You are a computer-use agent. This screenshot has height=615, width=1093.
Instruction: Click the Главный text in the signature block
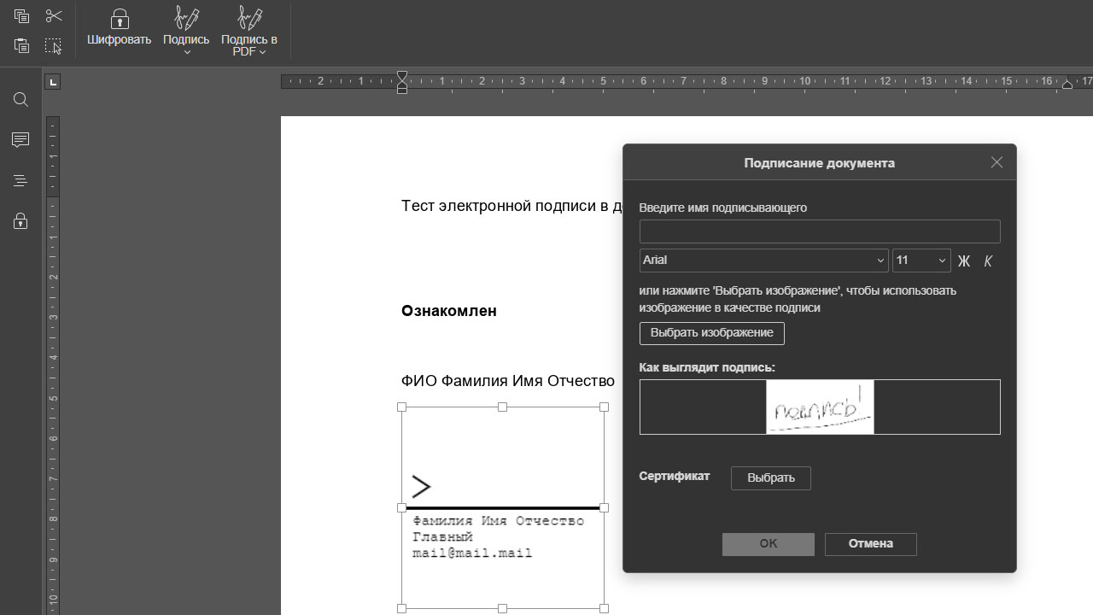[442, 537]
